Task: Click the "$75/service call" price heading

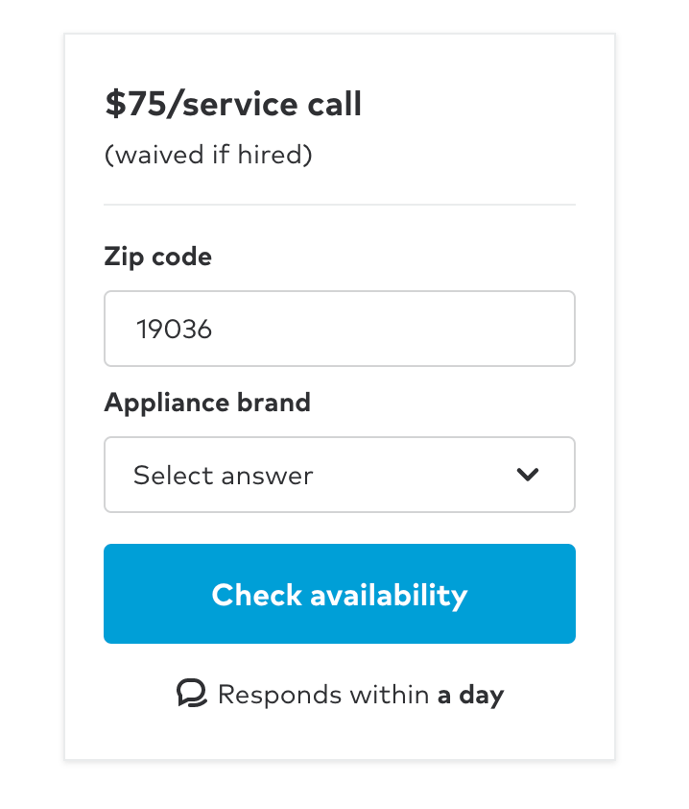Action: click(x=233, y=104)
